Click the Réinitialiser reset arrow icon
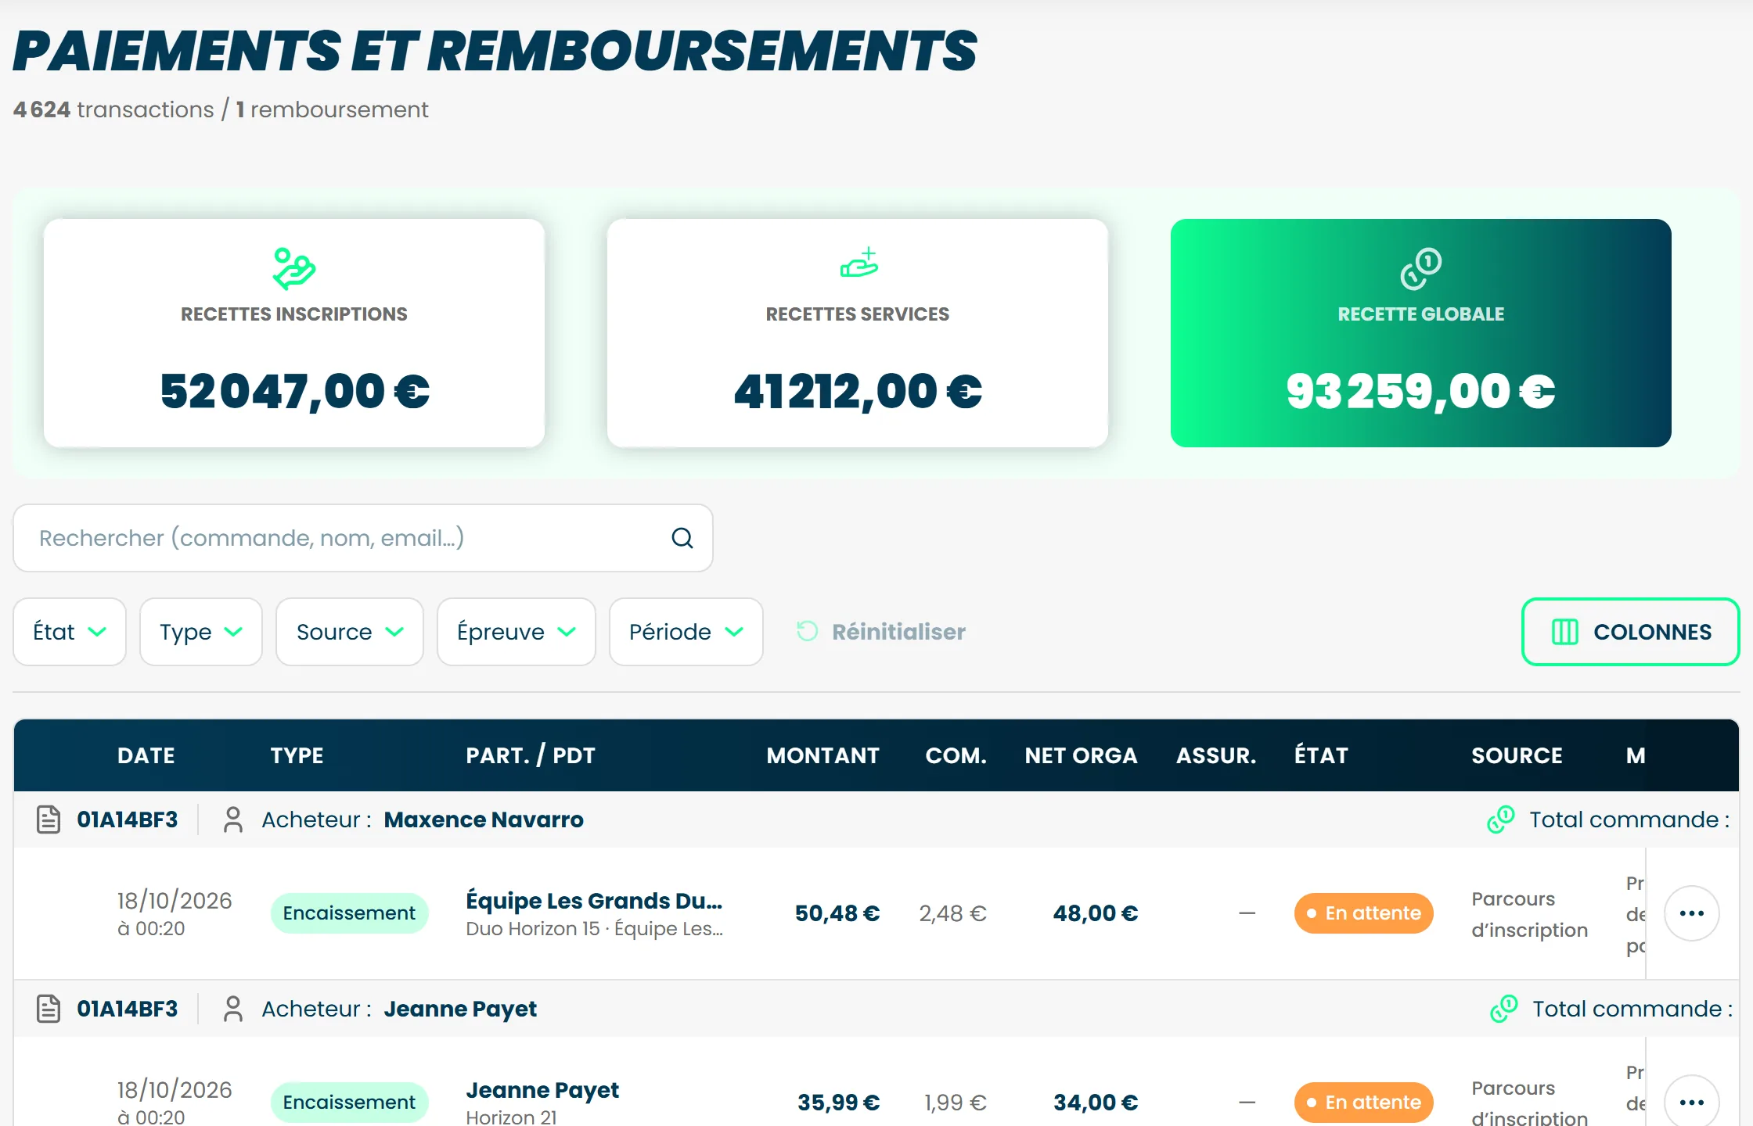Viewport: 1753px width, 1126px height. point(807,631)
